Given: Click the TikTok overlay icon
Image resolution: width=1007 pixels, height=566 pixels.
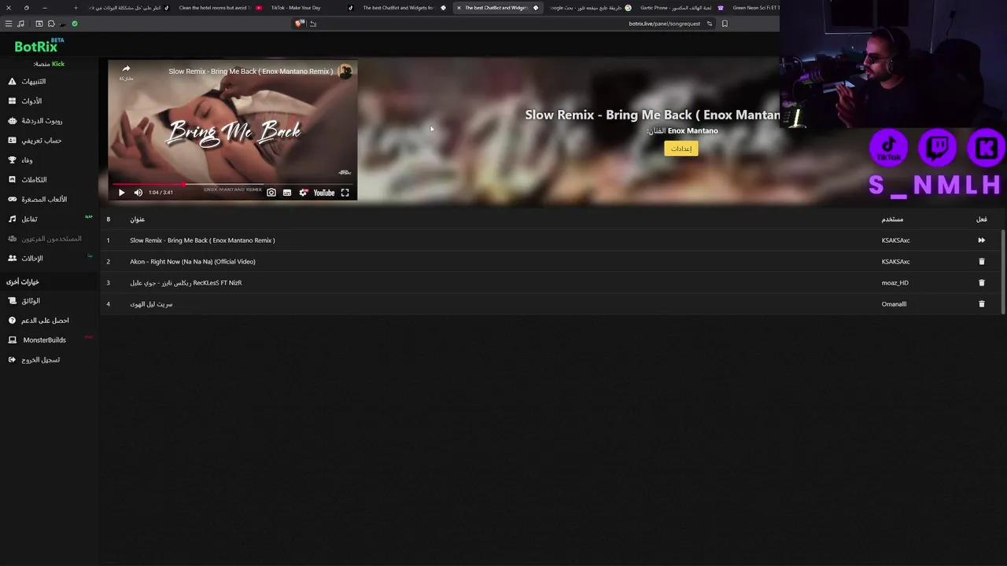Looking at the screenshot, I should 889,148.
